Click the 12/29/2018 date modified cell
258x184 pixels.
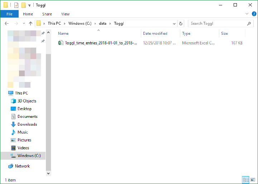[x=159, y=43]
